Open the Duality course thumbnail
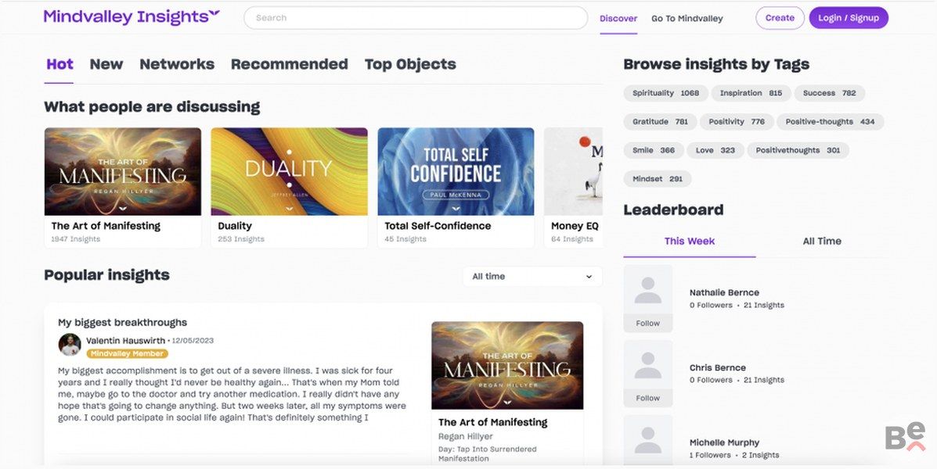This screenshot has width=937, height=469. [289, 171]
